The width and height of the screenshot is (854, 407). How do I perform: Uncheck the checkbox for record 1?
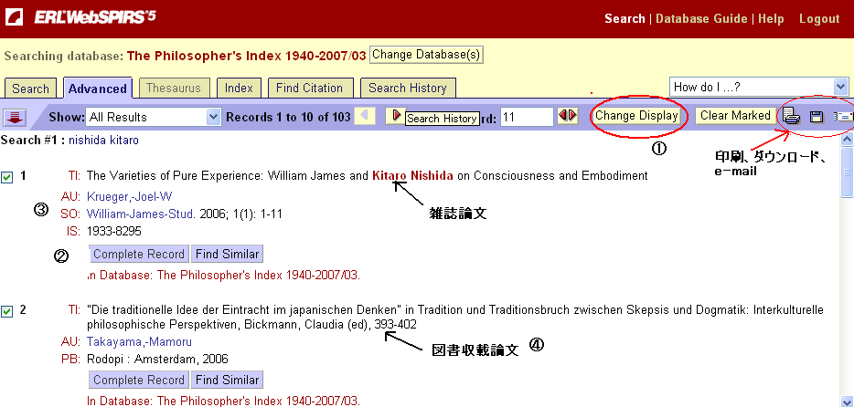coord(6,178)
